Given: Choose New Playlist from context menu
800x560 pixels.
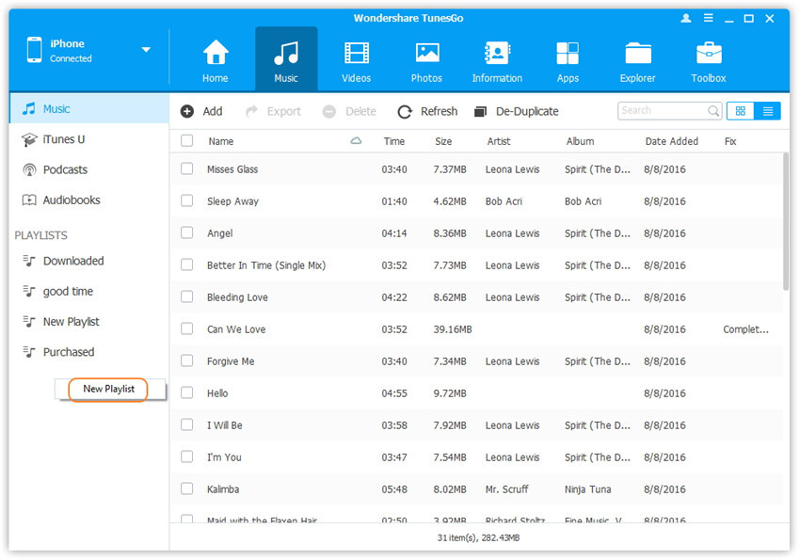Looking at the screenshot, I should coord(109,389).
